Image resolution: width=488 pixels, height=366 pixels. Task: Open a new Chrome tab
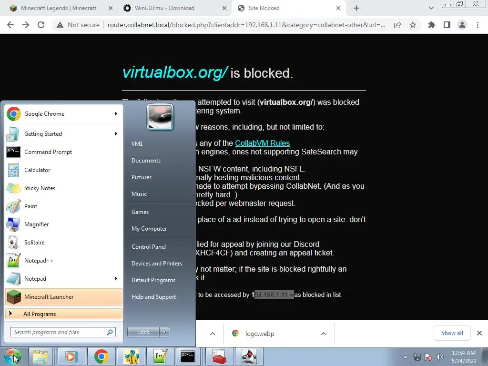[356, 9]
